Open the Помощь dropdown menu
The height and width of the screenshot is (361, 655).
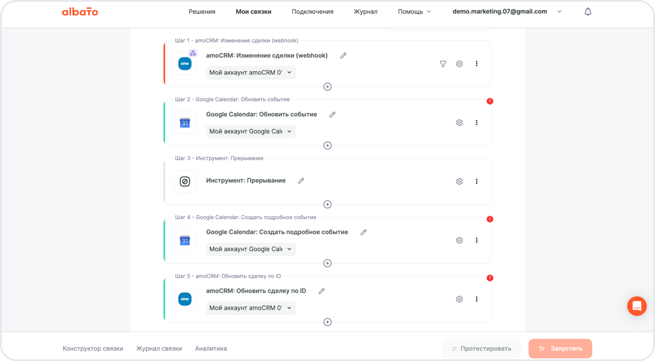(x=414, y=12)
